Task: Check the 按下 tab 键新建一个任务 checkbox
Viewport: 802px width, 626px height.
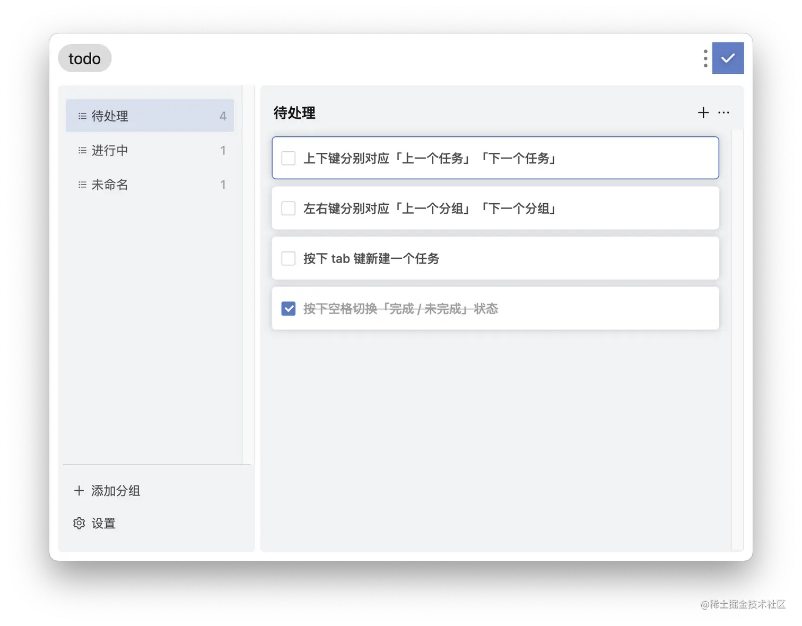Action: pyautogui.click(x=289, y=258)
